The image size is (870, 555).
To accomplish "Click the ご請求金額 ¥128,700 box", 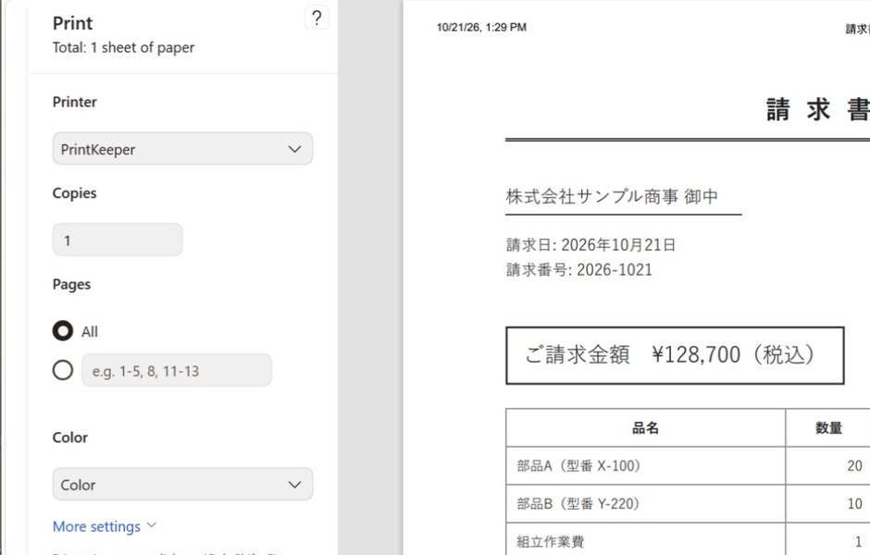I will (x=675, y=355).
